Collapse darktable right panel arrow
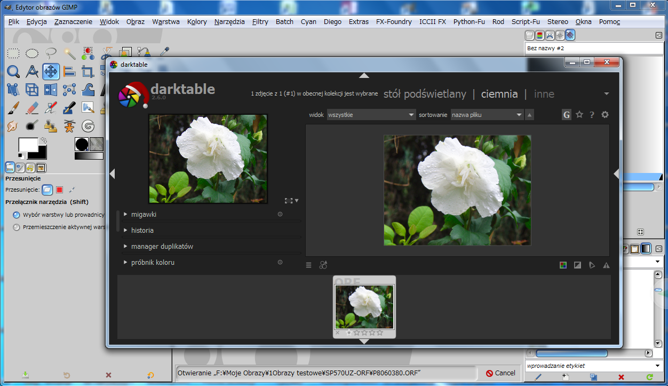 [x=616, y=174]
